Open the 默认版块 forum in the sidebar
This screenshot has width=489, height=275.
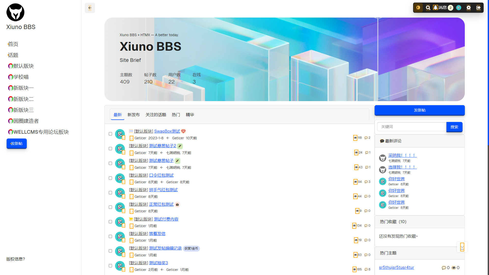(x=21, y=66)
